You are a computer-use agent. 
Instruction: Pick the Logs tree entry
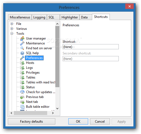[29, 68]
